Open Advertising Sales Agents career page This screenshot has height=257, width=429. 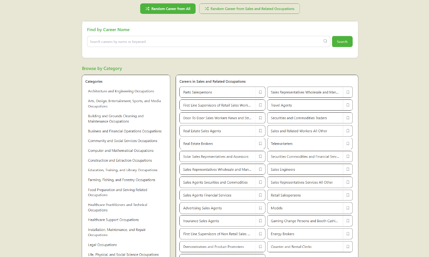click(218, 208)
